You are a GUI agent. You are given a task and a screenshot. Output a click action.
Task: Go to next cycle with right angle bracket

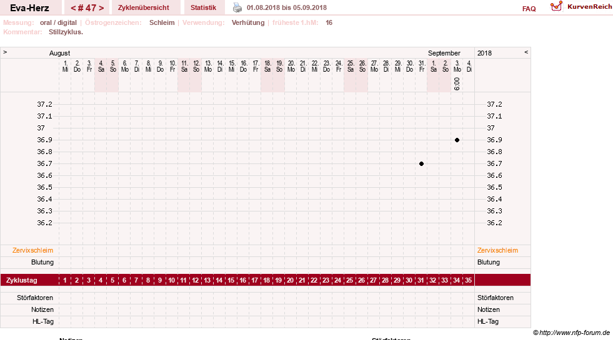pyautogui.click(x=101, y=8)
